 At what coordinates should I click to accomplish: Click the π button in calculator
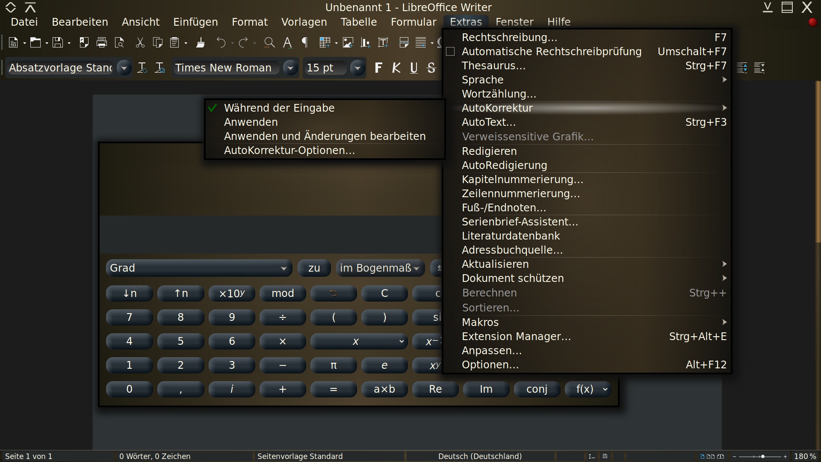pyautogui.click(x=334, y=365)
